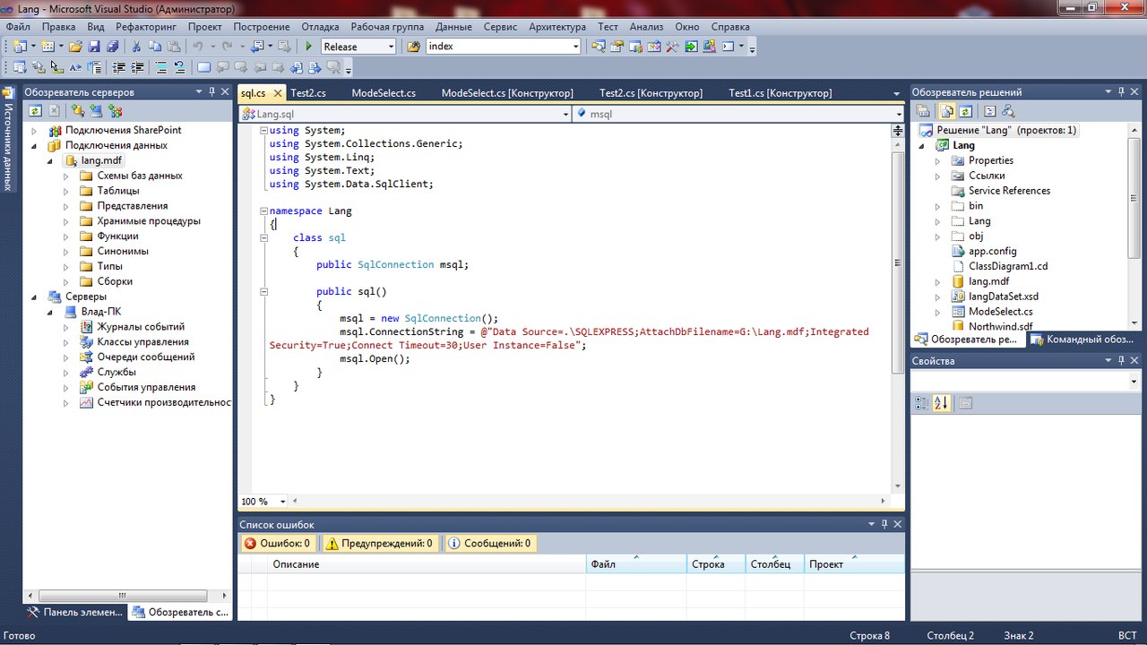The width and height of the screenshot is (1147, 645).
Task: Open the Командный обозреватель panel tab
Action: [1084, 340]
